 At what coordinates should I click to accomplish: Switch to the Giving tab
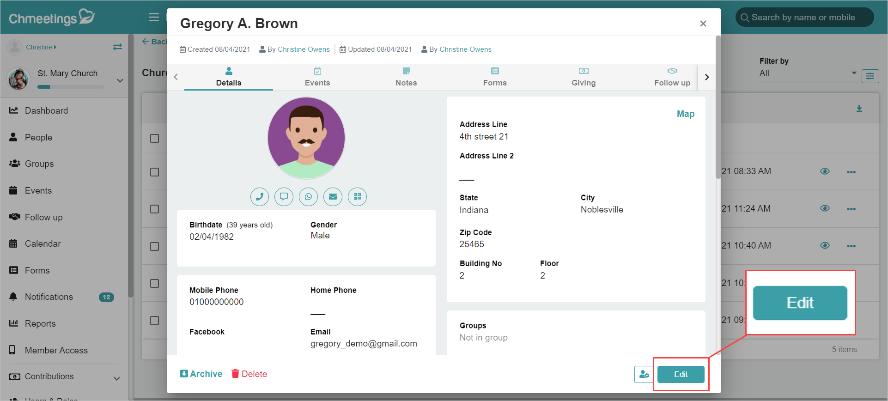tap(584, 77)
